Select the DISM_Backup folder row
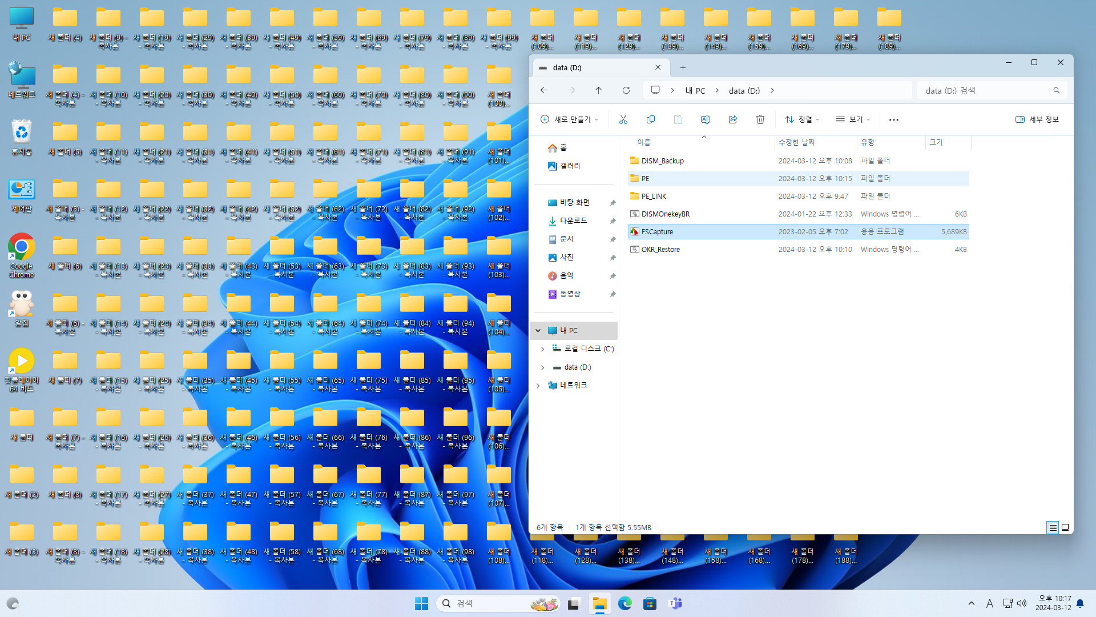 click(x=798, y=161)
